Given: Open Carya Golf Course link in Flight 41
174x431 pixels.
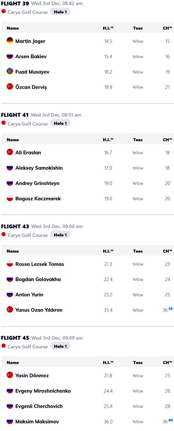Looking at the screenshot, I should point(27,124).
